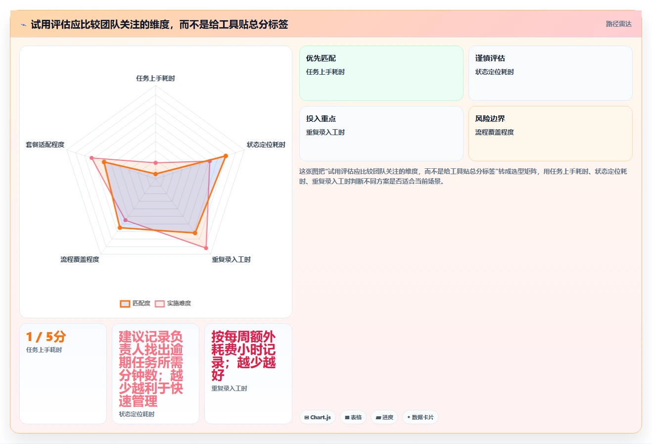Click the 状态定位耗时 radar axis label
The height and width of the screenshot is (444, 652).
[x=266, y=145]
